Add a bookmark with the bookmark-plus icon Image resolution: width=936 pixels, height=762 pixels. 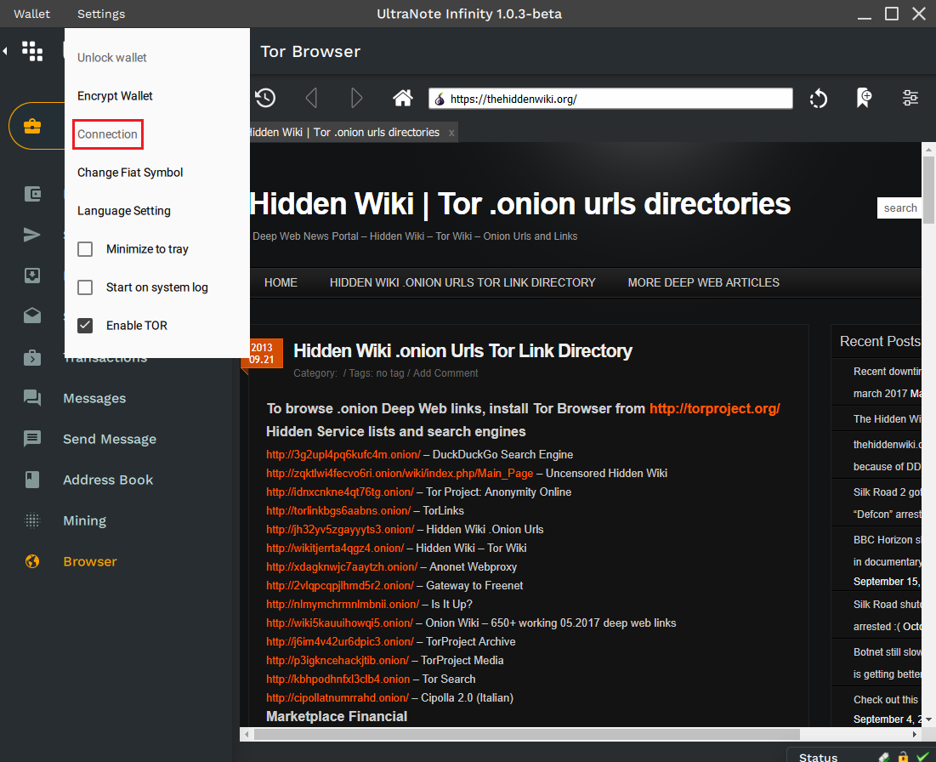[x=864, y=98]
